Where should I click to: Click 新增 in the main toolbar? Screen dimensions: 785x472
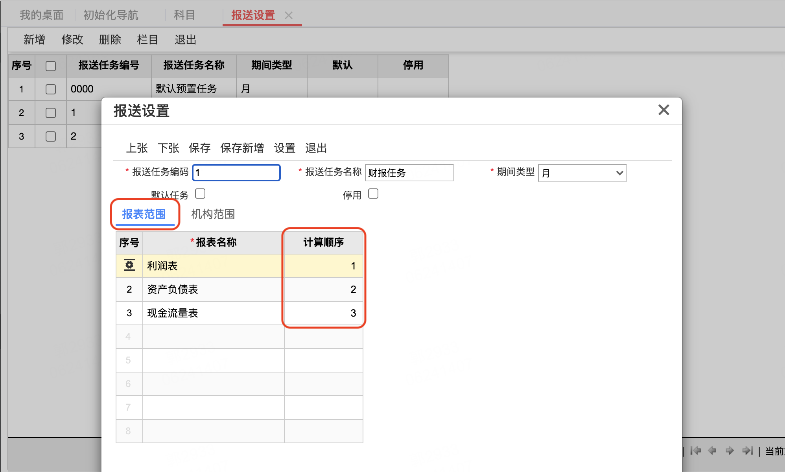pyautogui.click(x=34, y=39)
